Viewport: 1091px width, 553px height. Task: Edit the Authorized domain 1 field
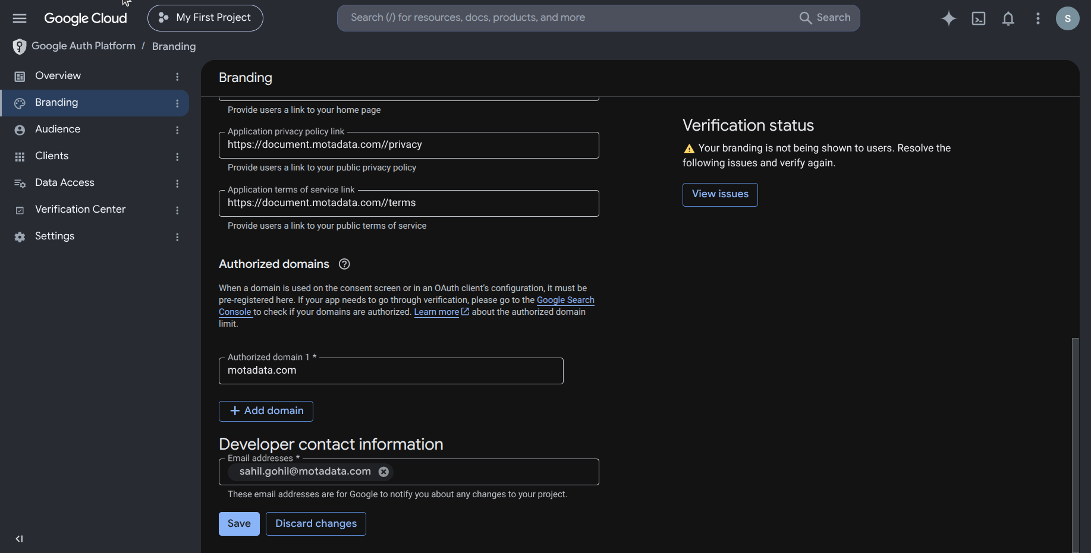pos(391,371)
